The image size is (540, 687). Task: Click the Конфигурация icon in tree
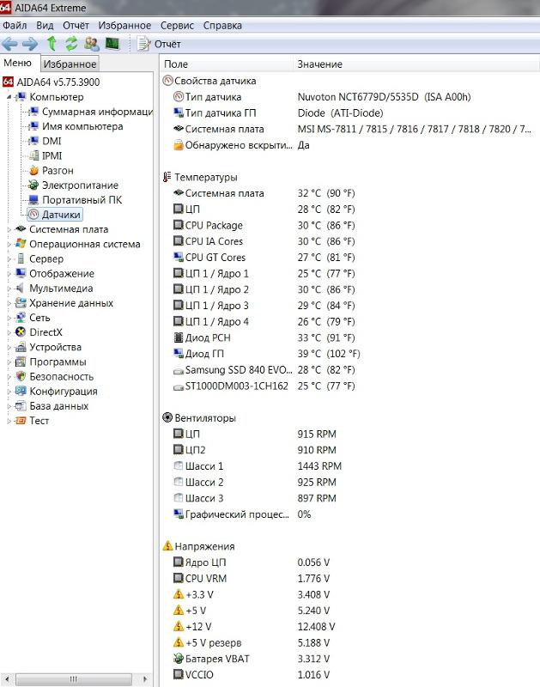coord(21,391)
